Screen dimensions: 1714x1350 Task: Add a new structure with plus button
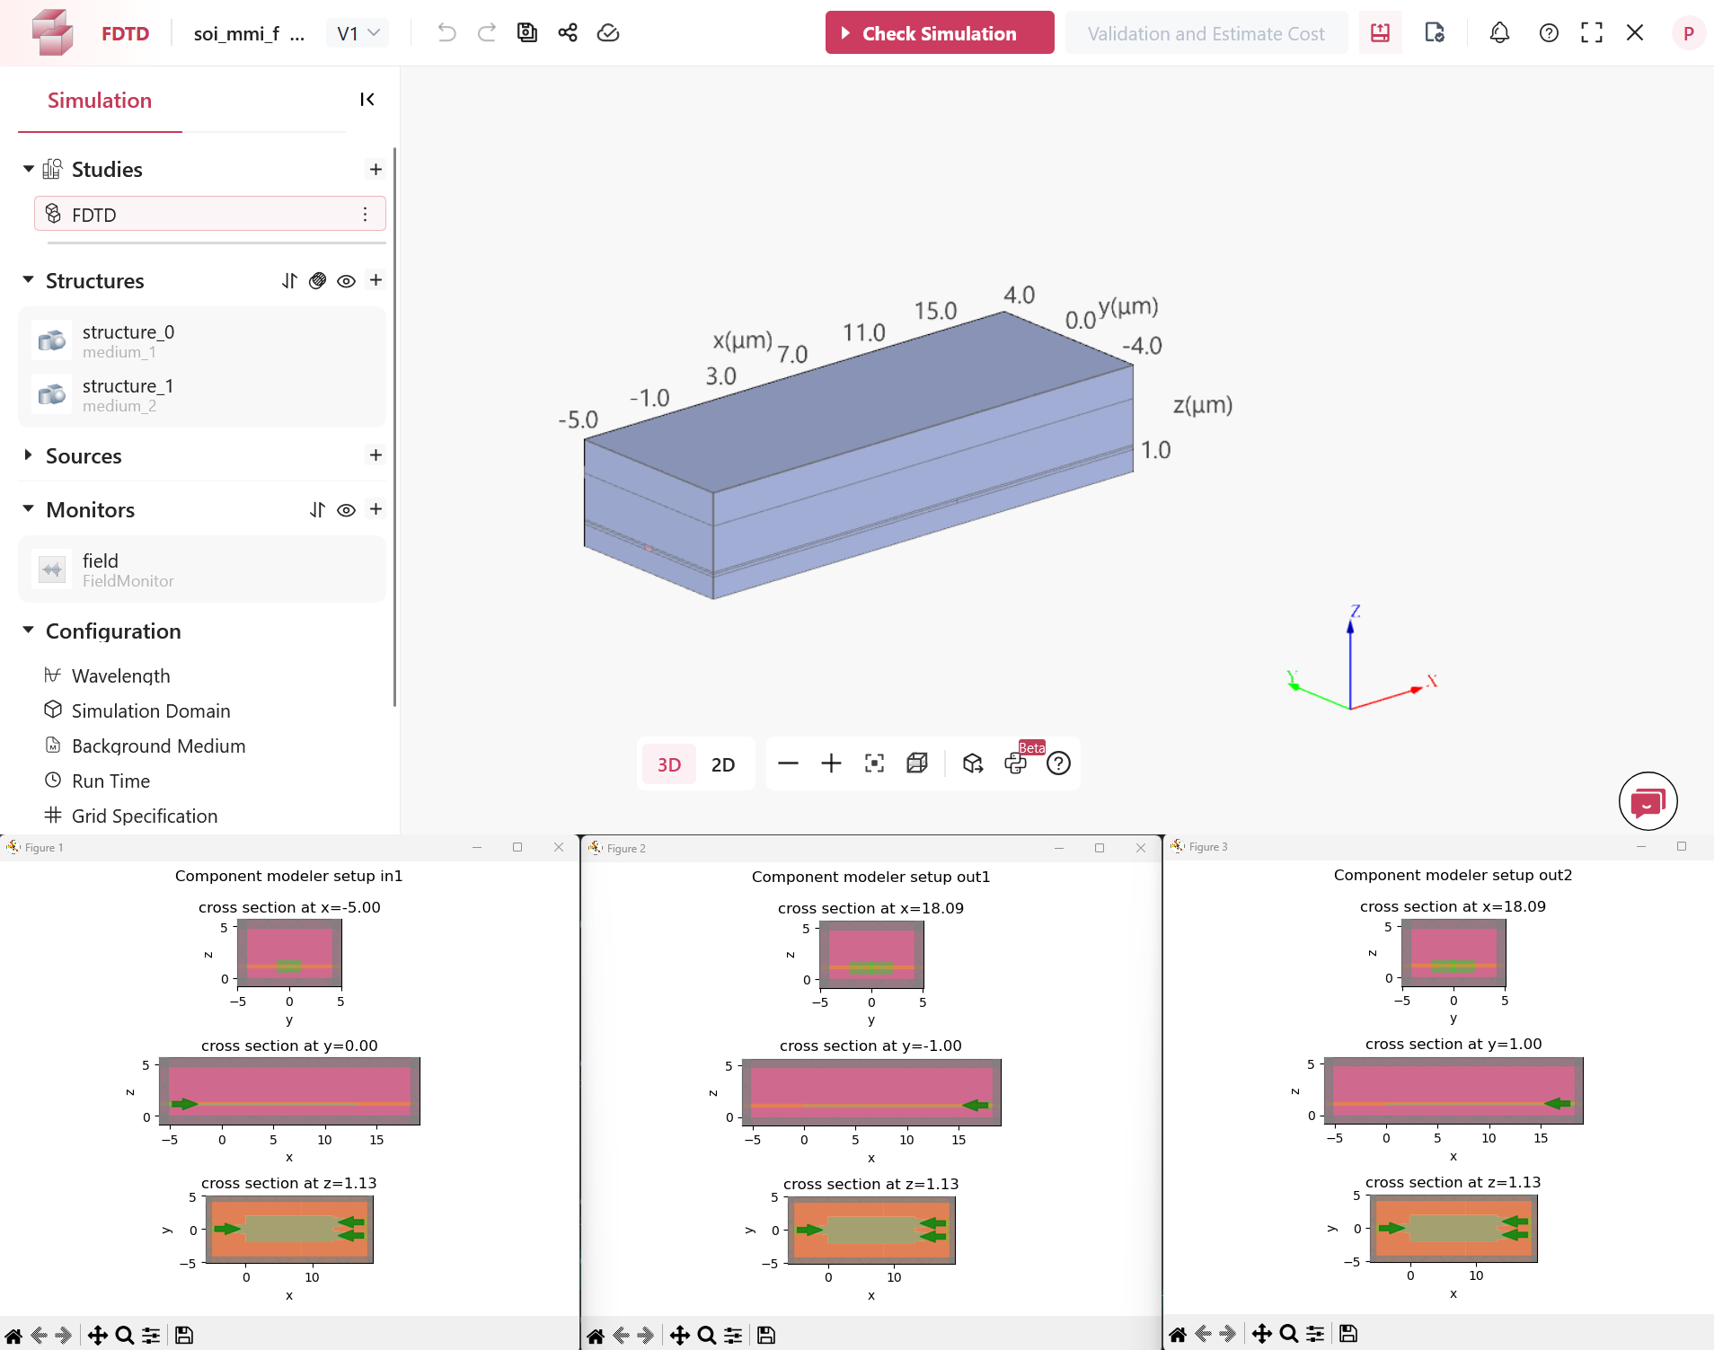tap(375, 280)
